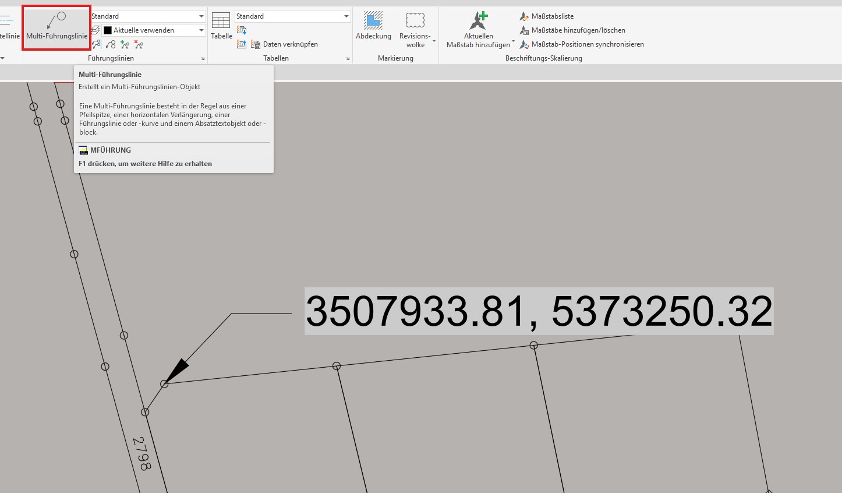Click the upload to source table icon
Viewport: 842px width, 493px height.
pyautogui.click(x=242, y=44)
